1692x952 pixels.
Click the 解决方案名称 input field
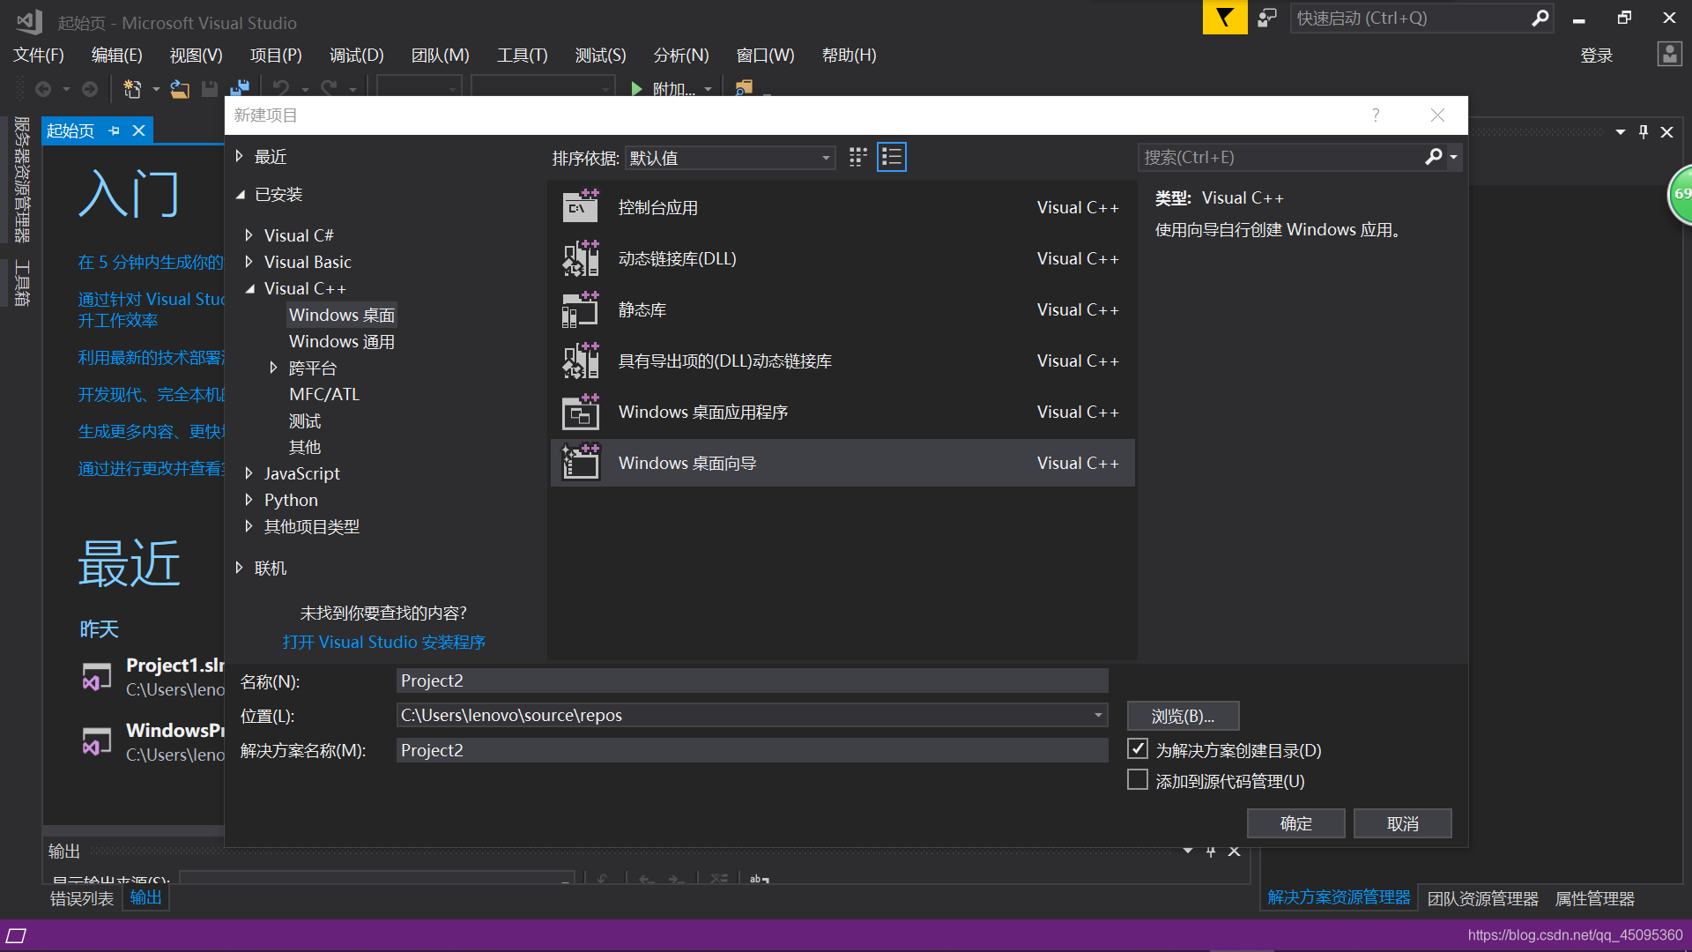(x=752, y=750)
